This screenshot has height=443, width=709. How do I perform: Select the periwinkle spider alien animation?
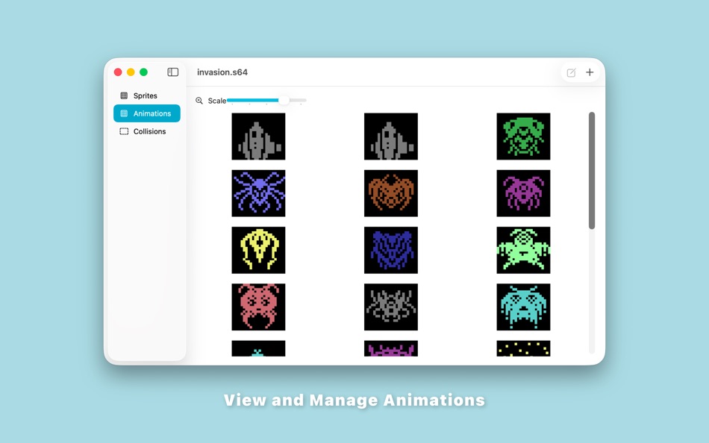[259, 193]
